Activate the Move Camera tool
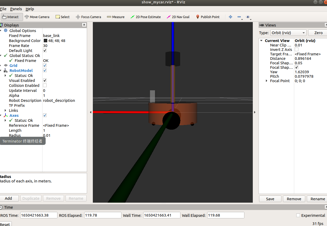Screen dimensions: 327x226 click(x=37, y=17)
